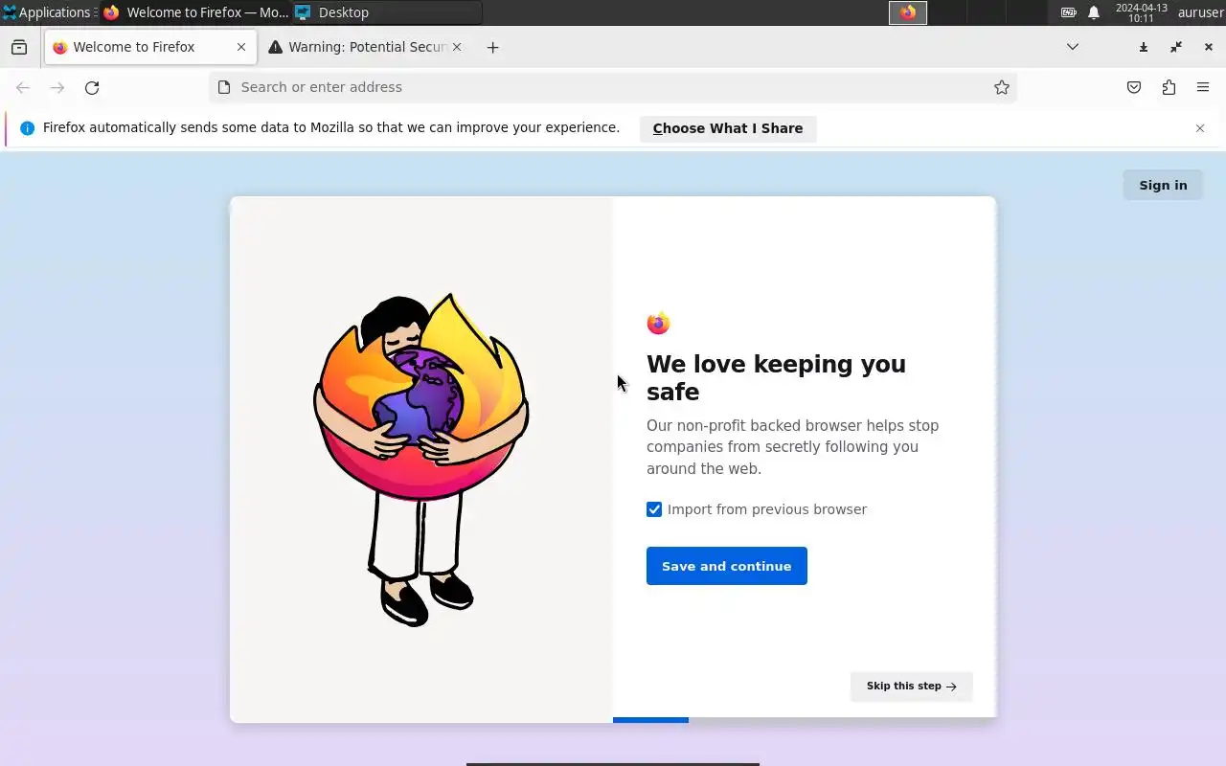Click the Firefox logo above the heading

pos(658,324)
